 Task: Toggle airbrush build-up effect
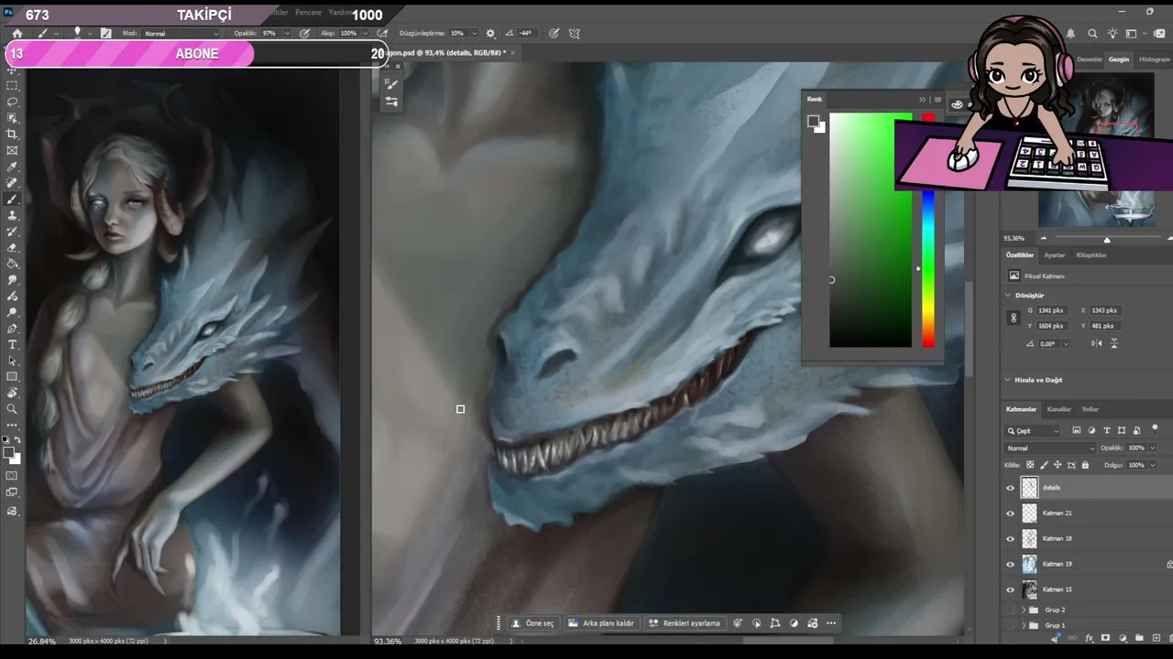383,33
